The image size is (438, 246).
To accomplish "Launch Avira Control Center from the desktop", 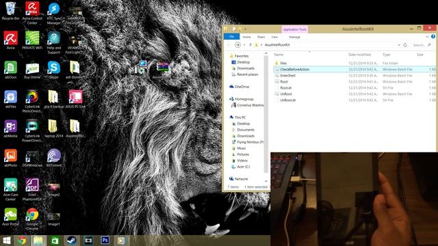I will pyautogui.click(x=32, y=13).
